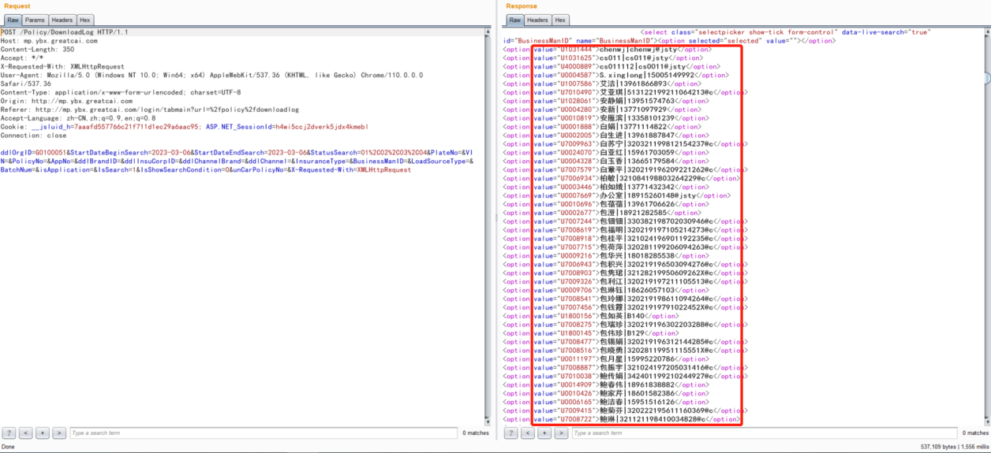Show the Request Hex tab
Image resolution: width=991 pixels, height=453 pixels.
coord(85,20)
